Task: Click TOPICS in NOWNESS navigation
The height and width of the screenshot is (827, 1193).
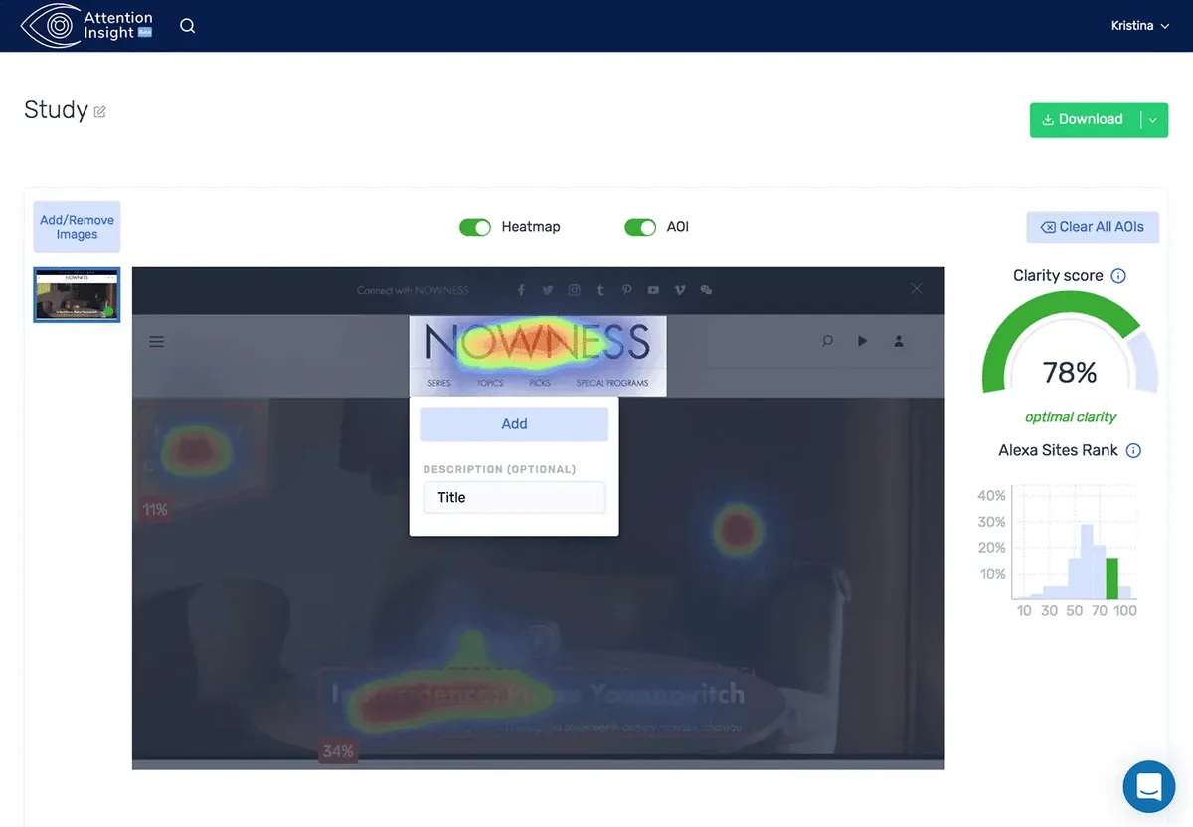Action: coord(490,383)
